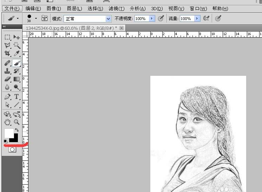The width and height of the screenshot is (262, 192).
Task: Select the Type tool
Action: [17, 97]
